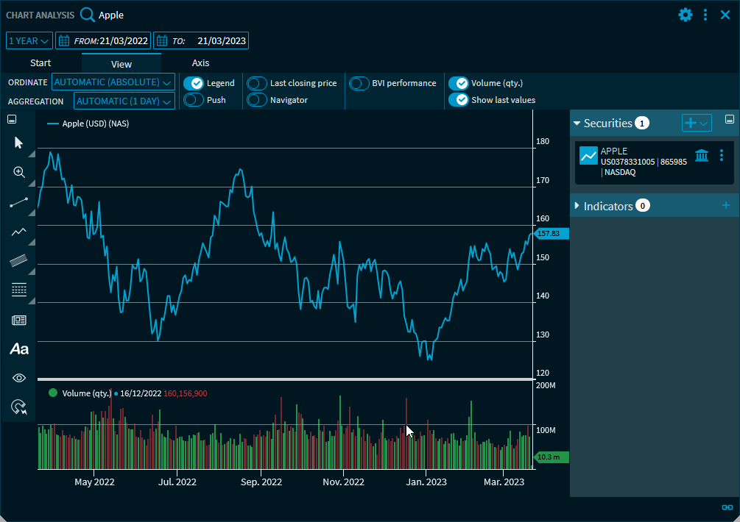Screen dimensions: 740x522
Task: Choose the parallel channel drawing tool
Action: click(x=19, y=260)
